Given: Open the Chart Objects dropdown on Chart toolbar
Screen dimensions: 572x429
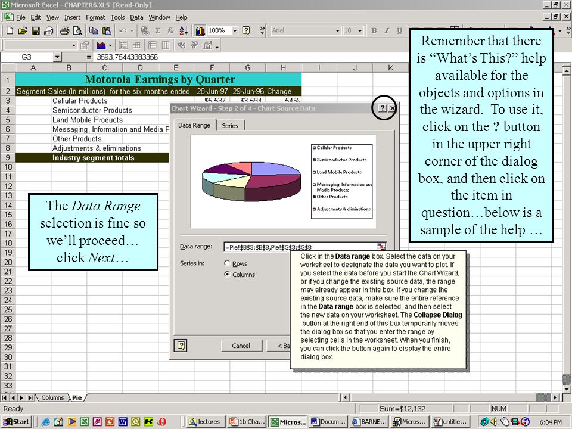Looking at the screenshot, I should coord(74,46).
